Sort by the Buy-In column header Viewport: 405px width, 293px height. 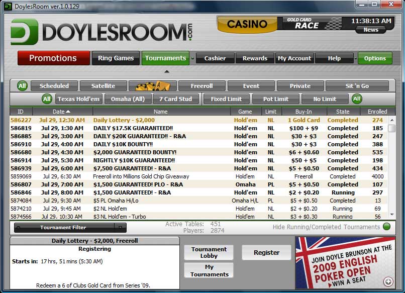[x=303, y=112]
